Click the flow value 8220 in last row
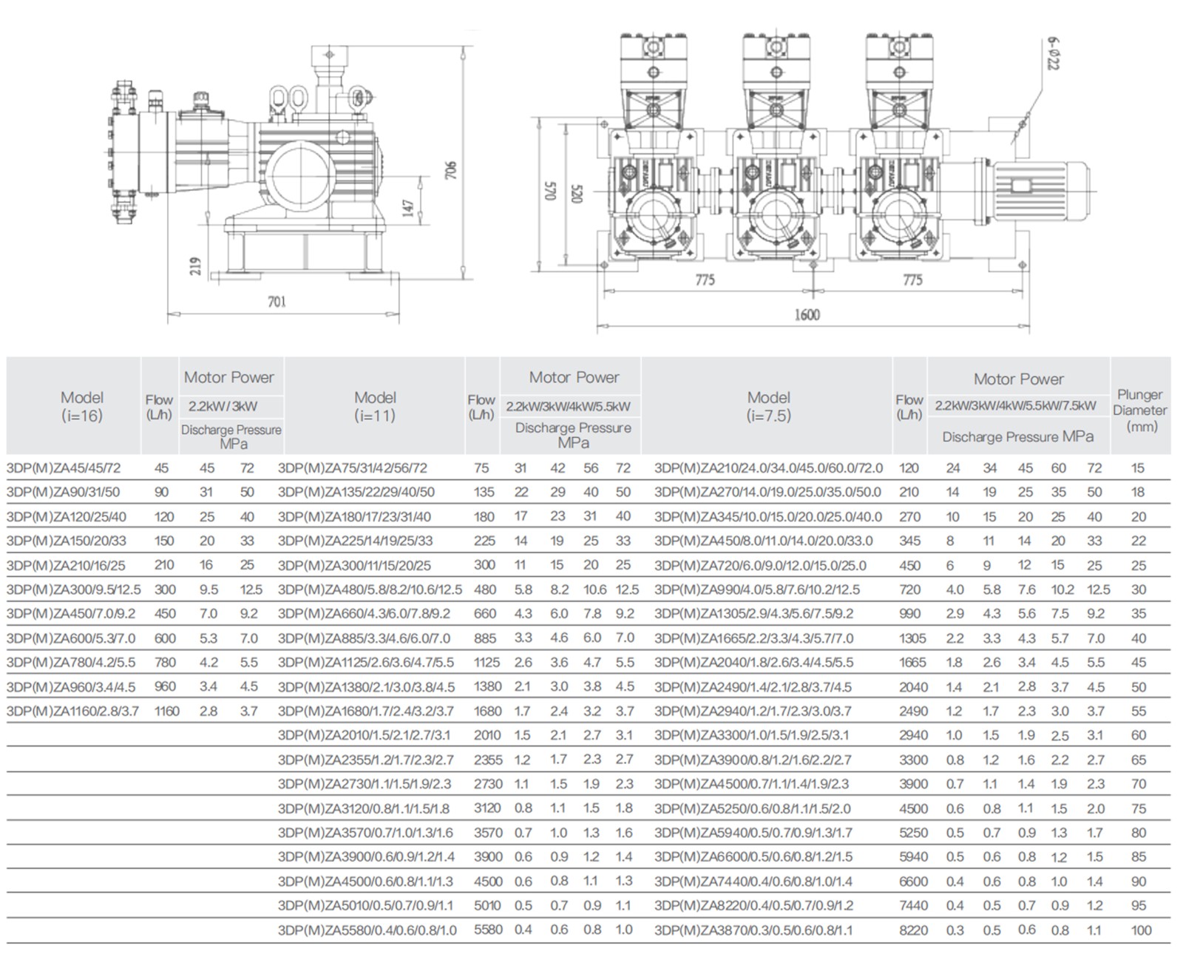This screenshot has width=1183, height=957. (913, 930)
